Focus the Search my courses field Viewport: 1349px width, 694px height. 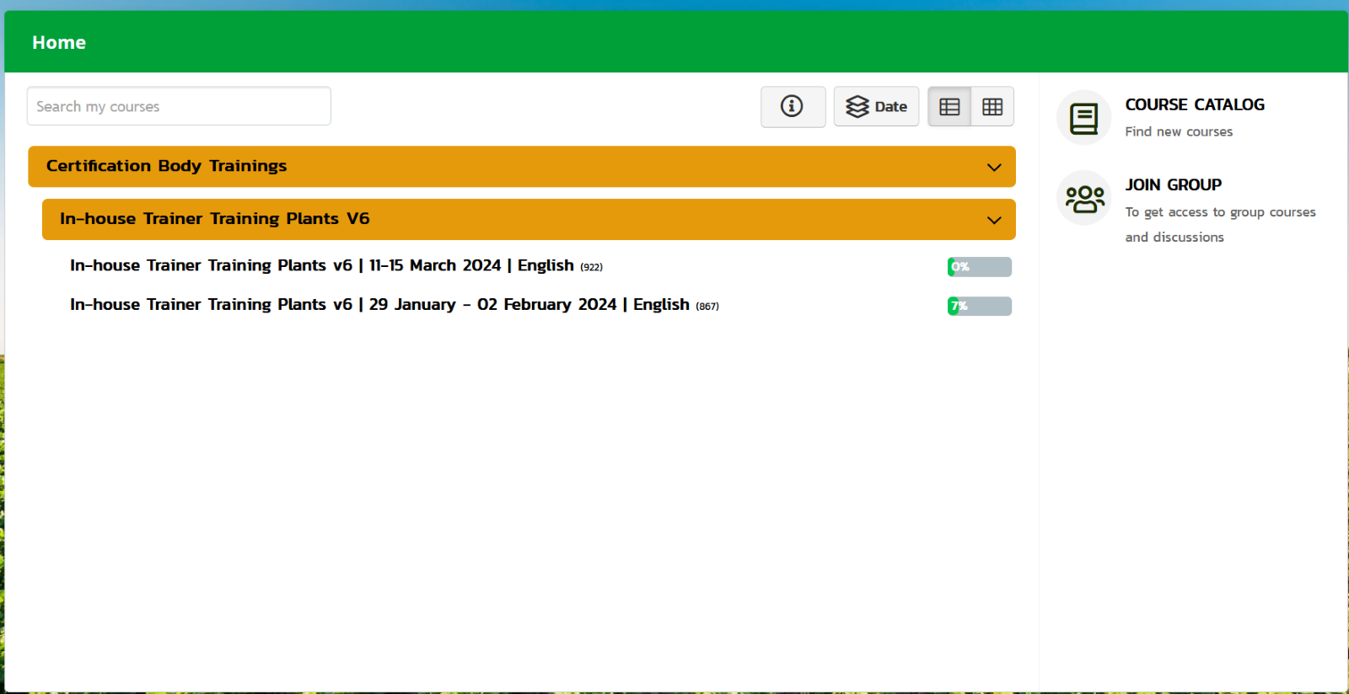point(179,106)
